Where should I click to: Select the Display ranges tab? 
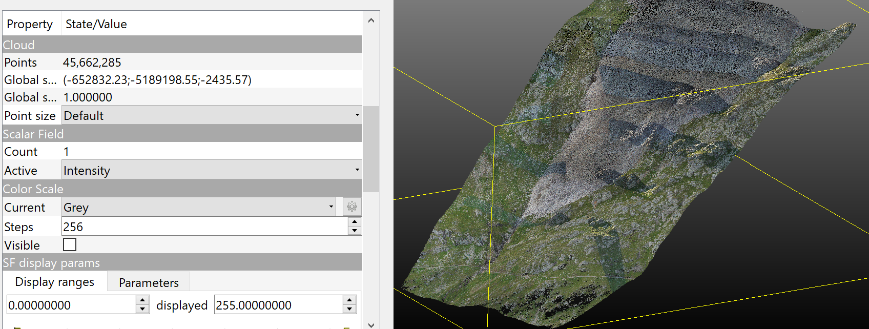[55, 282]
